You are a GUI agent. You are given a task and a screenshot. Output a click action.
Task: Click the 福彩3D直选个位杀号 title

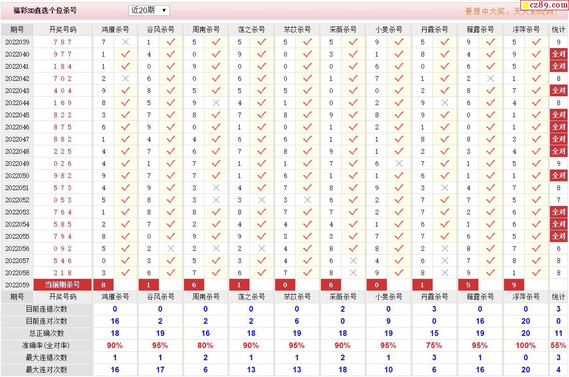tap(45, 10)
